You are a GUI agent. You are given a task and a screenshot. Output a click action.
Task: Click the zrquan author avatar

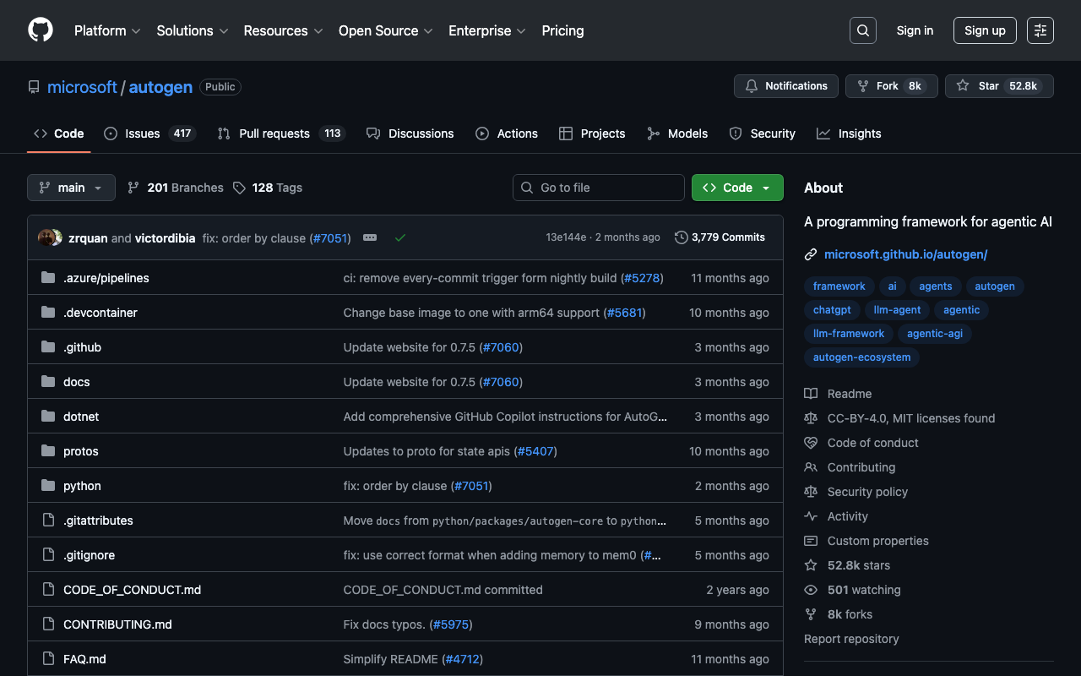coord(47,237)
